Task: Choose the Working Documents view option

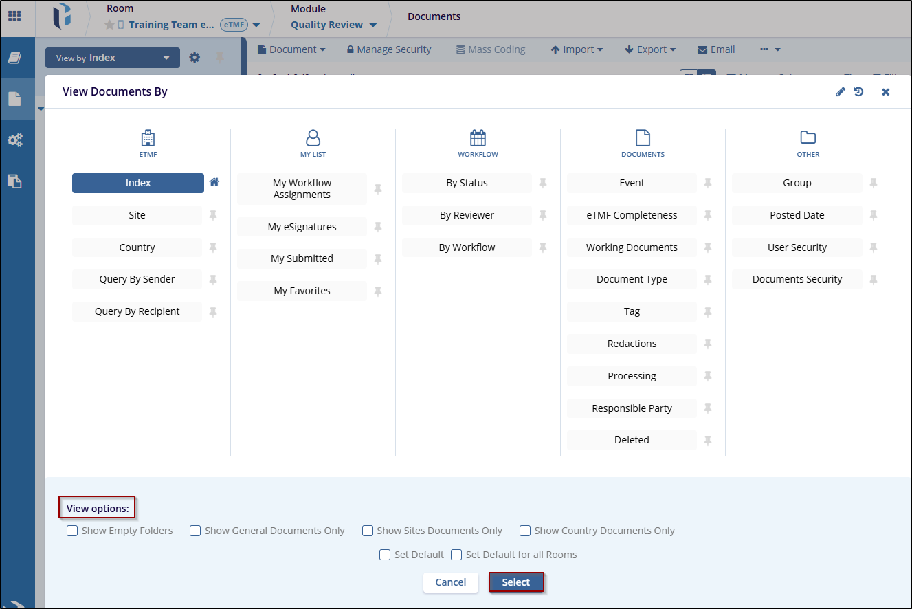Action: pyautogui.click(x=632, y=247)
